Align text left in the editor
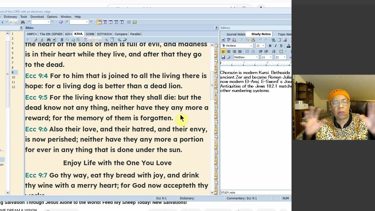 (223, 52)
